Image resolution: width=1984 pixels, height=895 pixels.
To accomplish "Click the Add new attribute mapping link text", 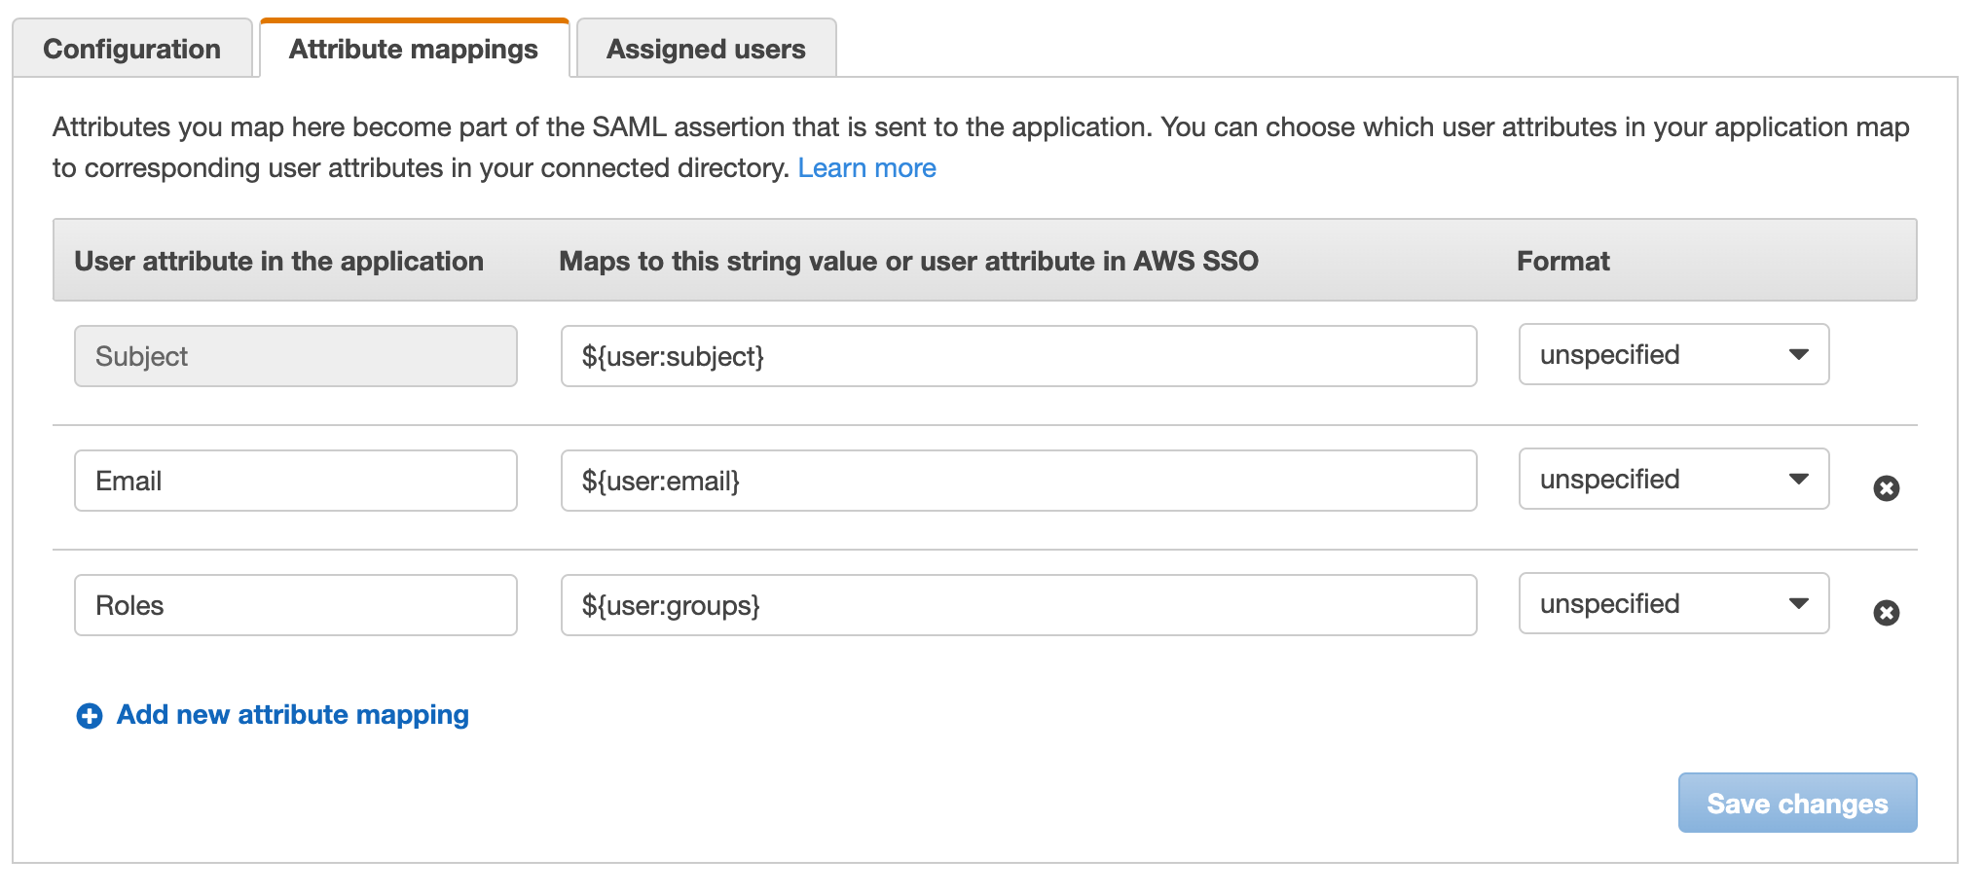I will 292,715.
